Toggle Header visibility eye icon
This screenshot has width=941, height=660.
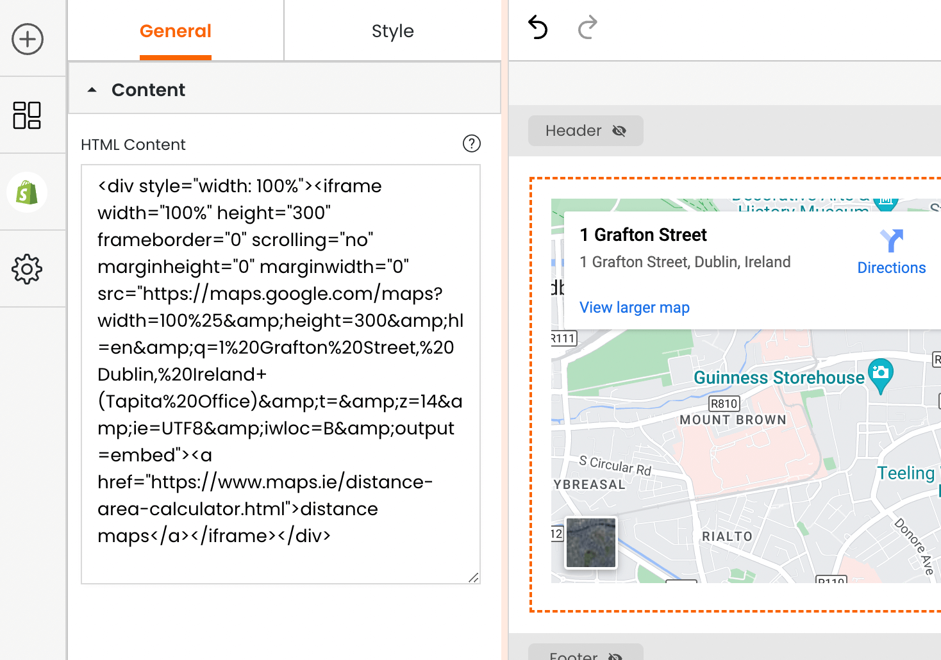pyautogui.click(x=619, y=131)
